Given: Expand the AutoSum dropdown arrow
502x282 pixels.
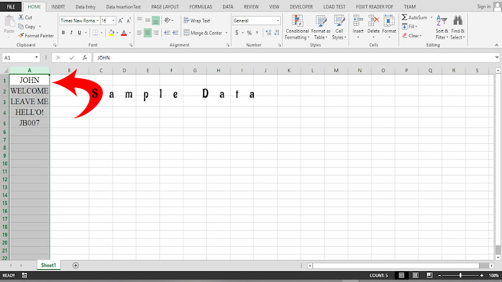Looking at the screenshot, I should coord(431,17).
